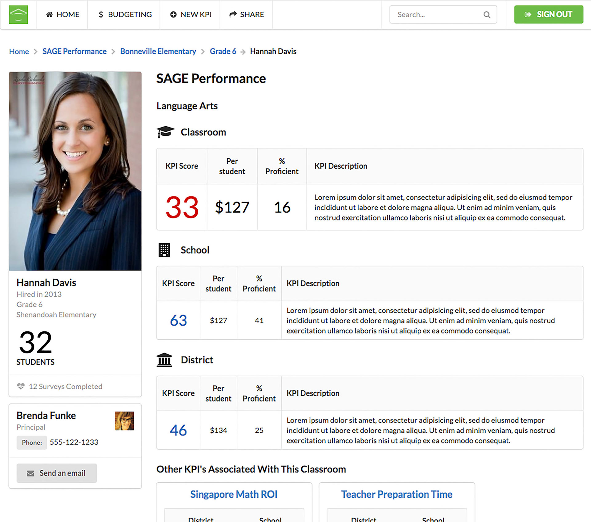
Task: Go to Home breadcrumb link
Action: pos(19,51)
